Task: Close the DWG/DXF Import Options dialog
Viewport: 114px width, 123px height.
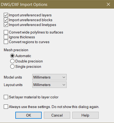Action: (108, 4)
